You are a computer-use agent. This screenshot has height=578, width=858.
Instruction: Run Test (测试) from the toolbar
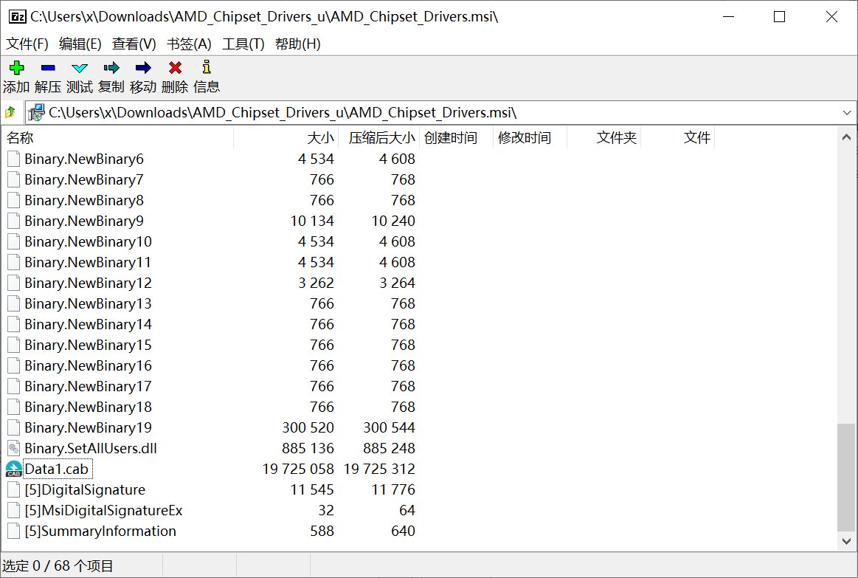click(80, 68)
